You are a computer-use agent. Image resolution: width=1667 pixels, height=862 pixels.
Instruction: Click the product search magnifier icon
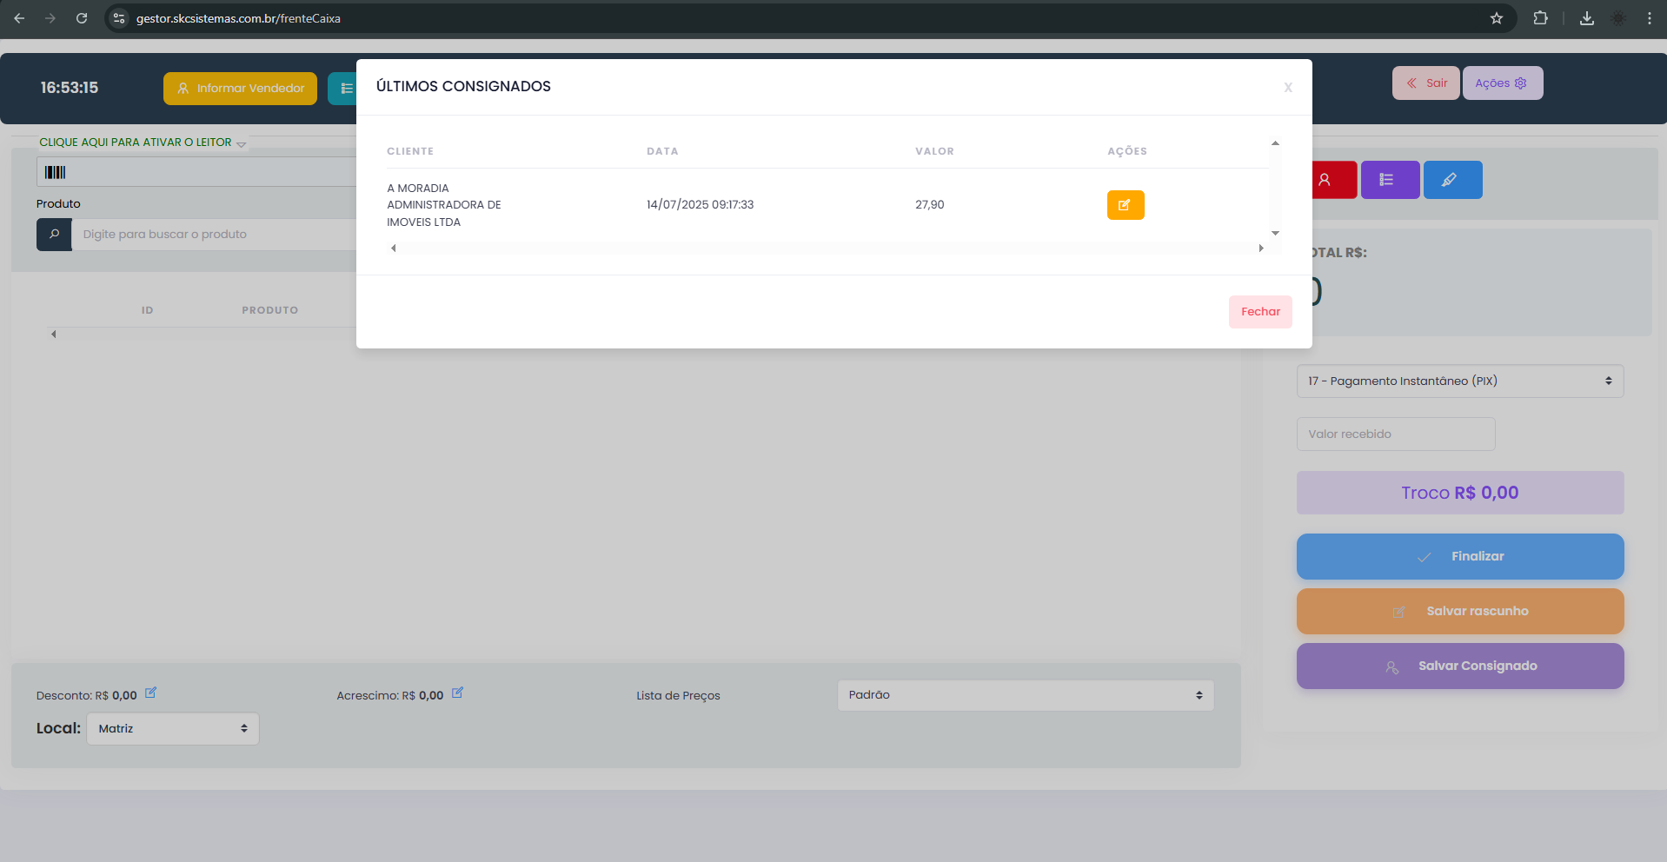point(54,235)
